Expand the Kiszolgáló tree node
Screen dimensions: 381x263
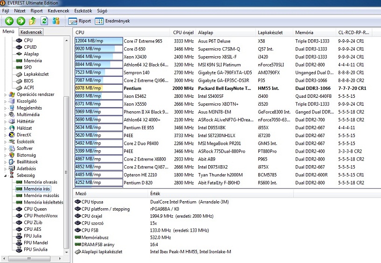(x=5, y=101)
